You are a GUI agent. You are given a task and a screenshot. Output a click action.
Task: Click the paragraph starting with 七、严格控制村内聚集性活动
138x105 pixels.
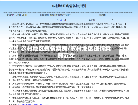pyautogui.click(x=67, y=85)
